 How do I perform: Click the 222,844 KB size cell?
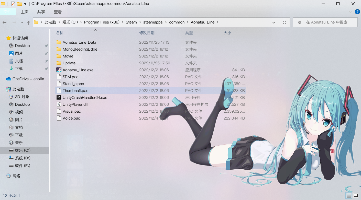click(234, 118)
